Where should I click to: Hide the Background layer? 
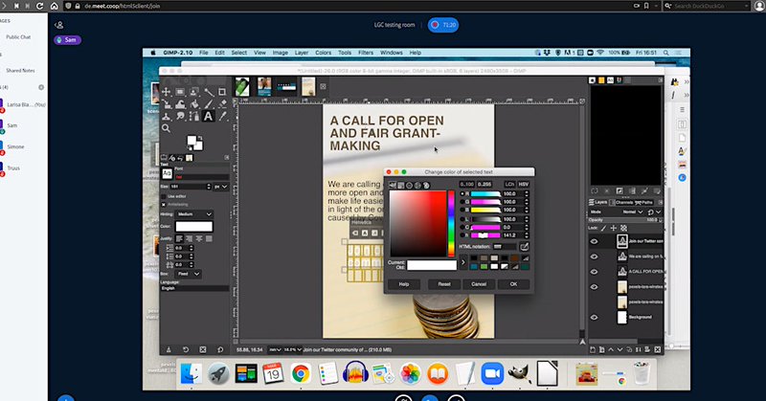click(x=594, y=317)
